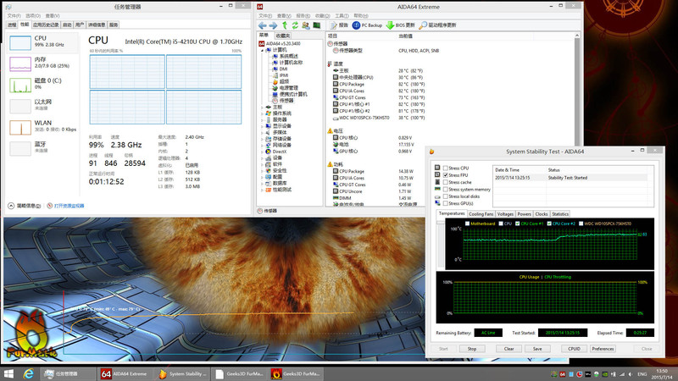
Task: Toggle the Motherboard temperature graph checkbox
Action: pyautogui.click(x=468, y=224)
